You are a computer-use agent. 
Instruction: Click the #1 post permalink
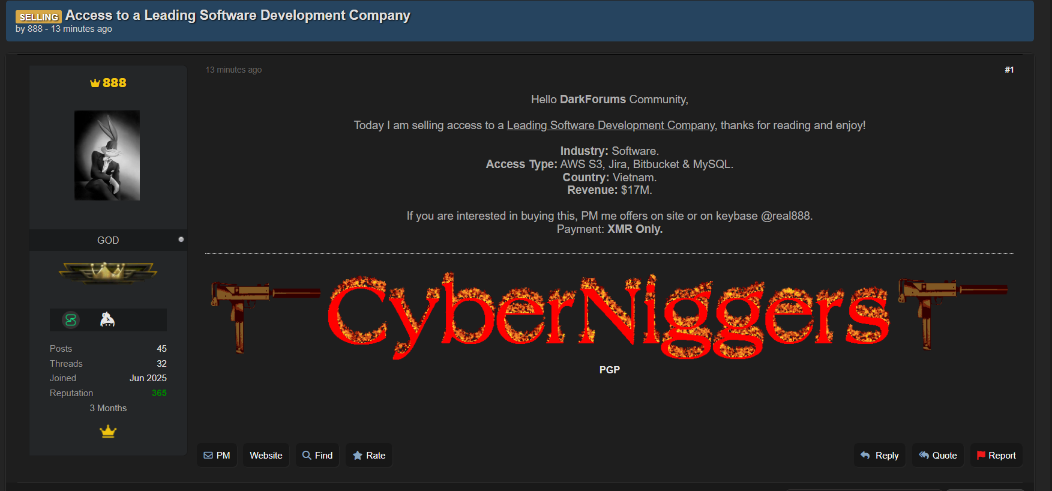tap(1009, 70)
